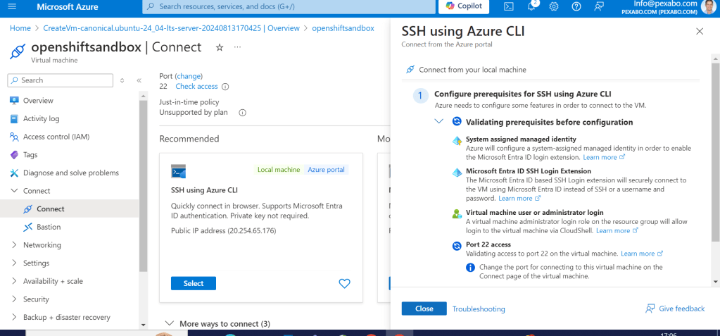Image resolution: width=720 pixels, height=336 pixels.
Task: Click Give feedback link in panel
Action: 674,309
